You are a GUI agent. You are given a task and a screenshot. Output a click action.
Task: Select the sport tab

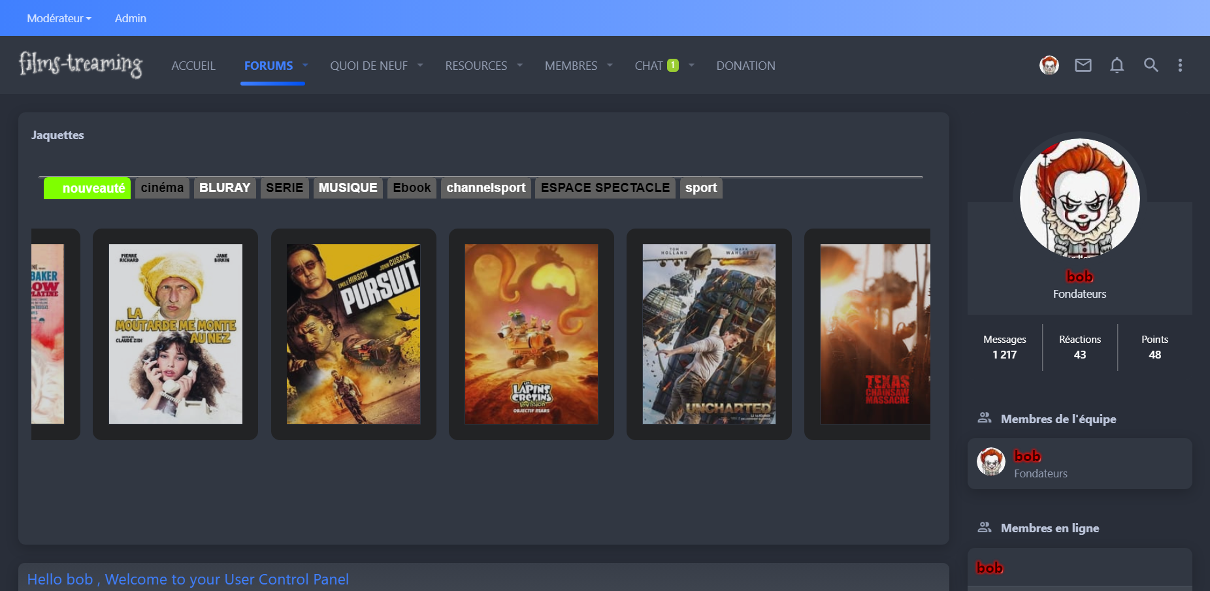click(701, 188)
